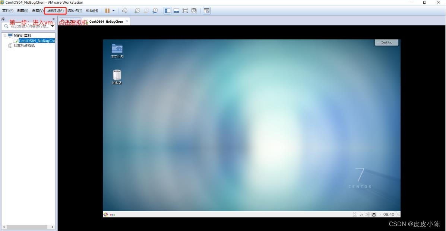
Task: Open the 文件(F) menu
Action: (8, 10)
